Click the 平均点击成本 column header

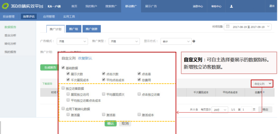[x=230, y=92]
